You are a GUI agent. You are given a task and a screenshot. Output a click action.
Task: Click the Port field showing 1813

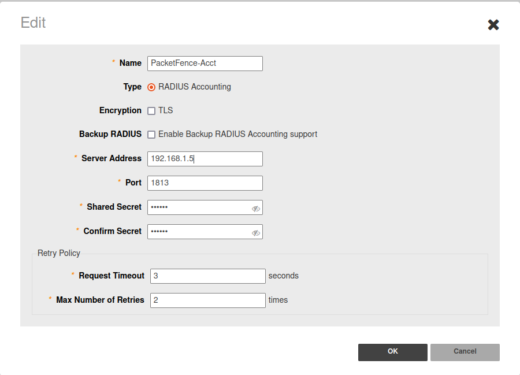coord(205,183)
